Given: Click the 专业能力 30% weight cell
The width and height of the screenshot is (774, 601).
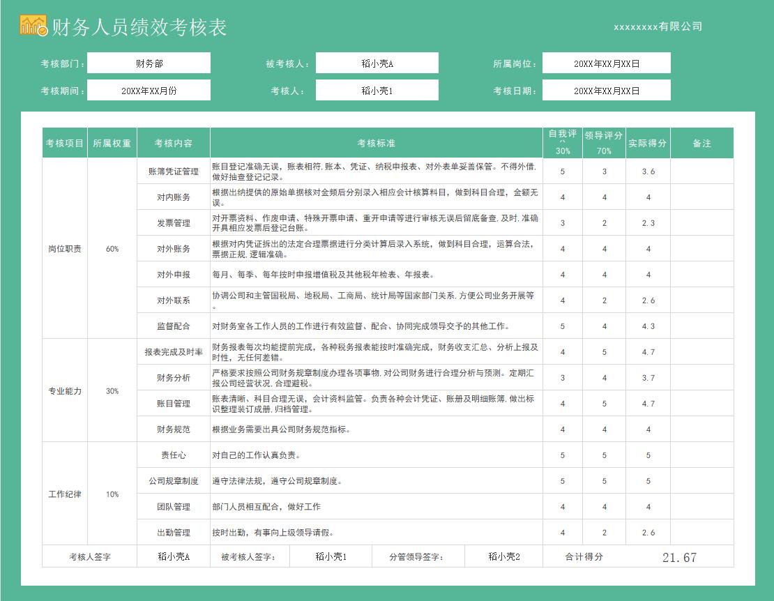Looking at the screenshot, I should tap(112, 391).
